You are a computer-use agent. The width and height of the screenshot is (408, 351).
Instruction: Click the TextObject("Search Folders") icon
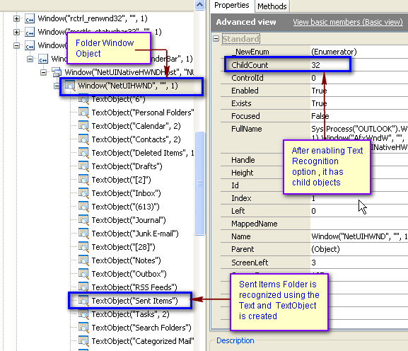tap(83, 328)
